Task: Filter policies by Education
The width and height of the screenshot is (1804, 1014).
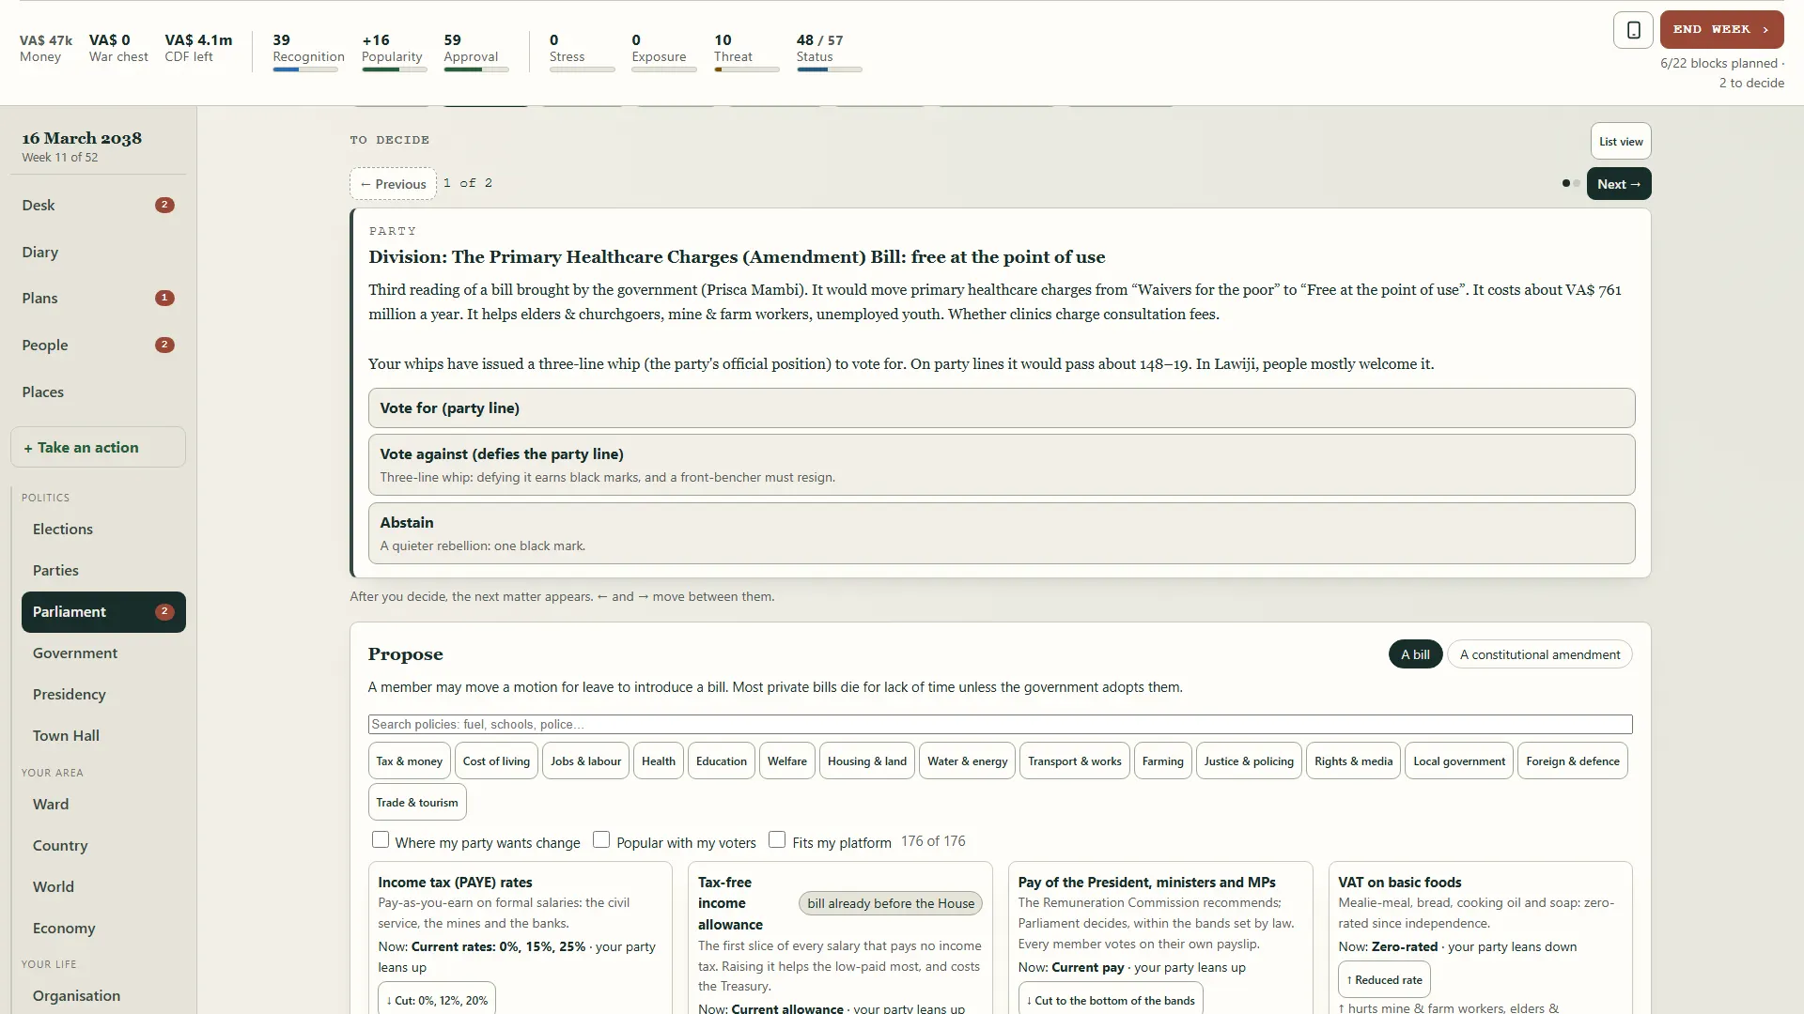Action: pos(722,761)
